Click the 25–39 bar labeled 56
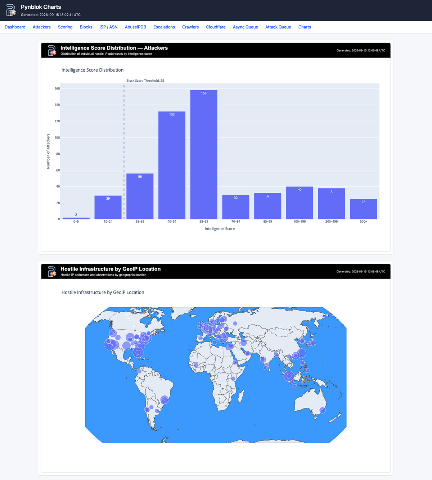 pos(140,196)
